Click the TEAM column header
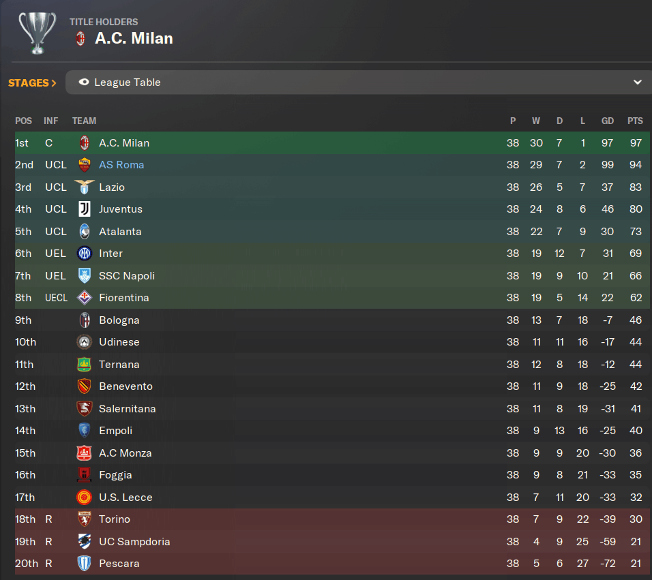The height and width of the screenshot is (580, 652). click(x=84, y=121)
